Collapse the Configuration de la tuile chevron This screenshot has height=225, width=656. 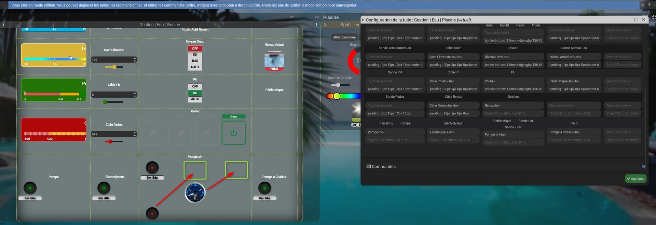(363, 20)
